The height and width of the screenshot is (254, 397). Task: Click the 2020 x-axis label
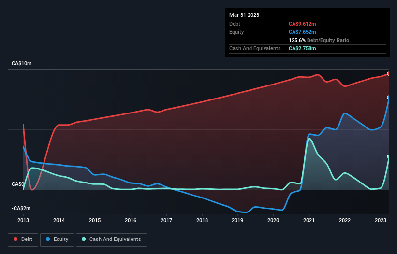coord(273,220)
